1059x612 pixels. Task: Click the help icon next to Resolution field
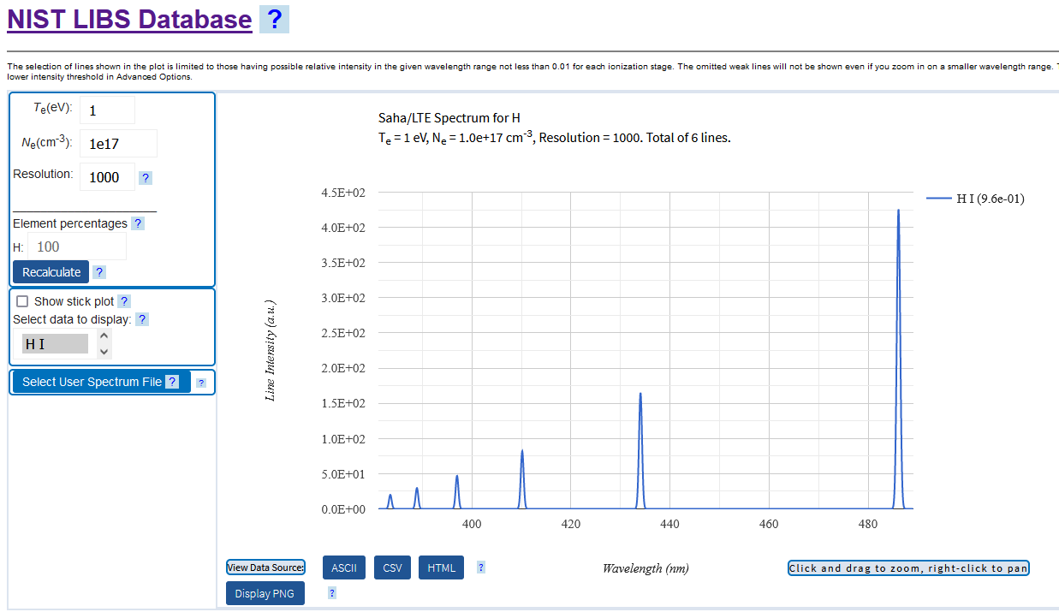coord(146,178)
